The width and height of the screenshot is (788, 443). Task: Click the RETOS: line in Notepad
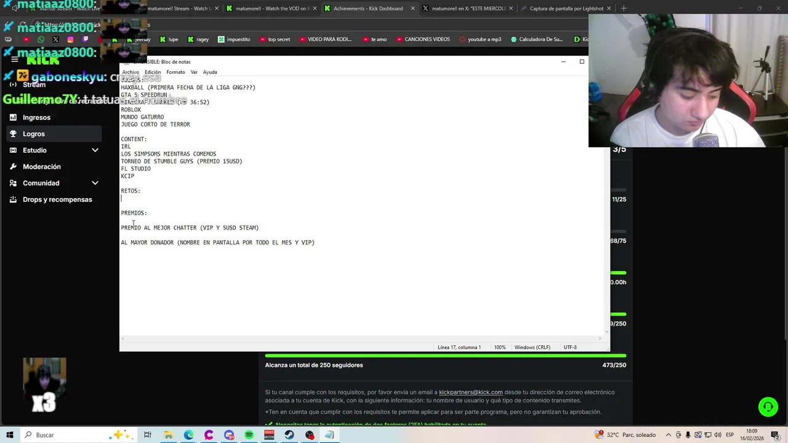[x=131, y=191]
